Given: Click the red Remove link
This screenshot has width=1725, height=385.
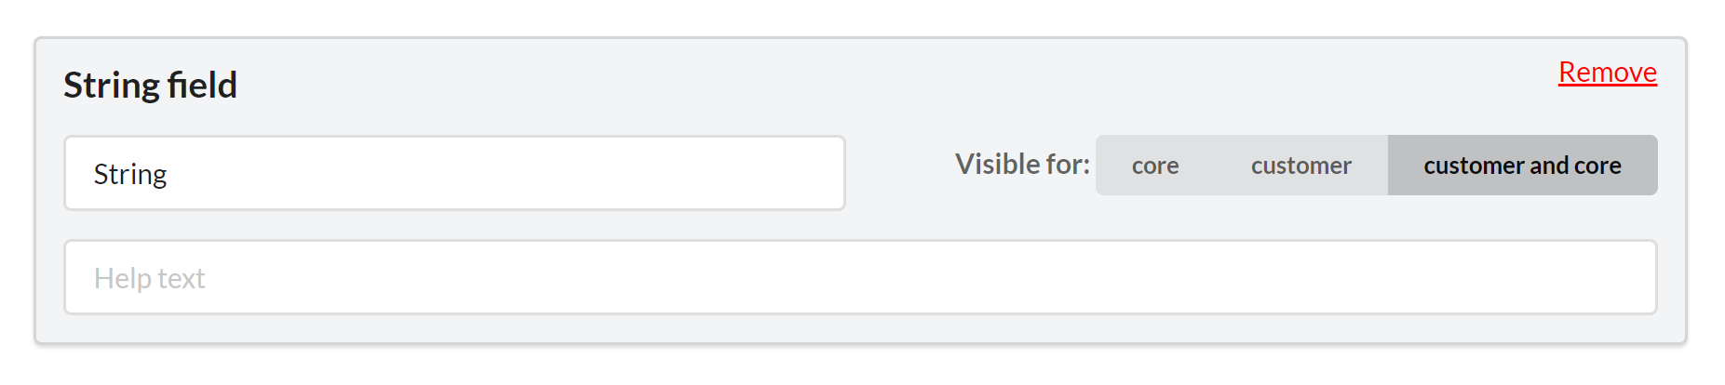Looking at the screenshot, I should point(1607,73).
